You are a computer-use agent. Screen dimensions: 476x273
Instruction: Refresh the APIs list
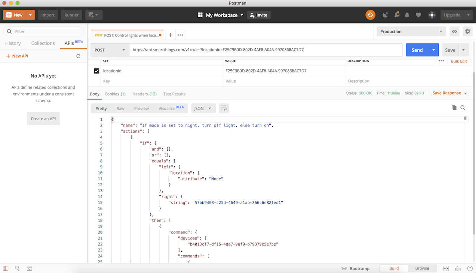click(x=78, y=56)
